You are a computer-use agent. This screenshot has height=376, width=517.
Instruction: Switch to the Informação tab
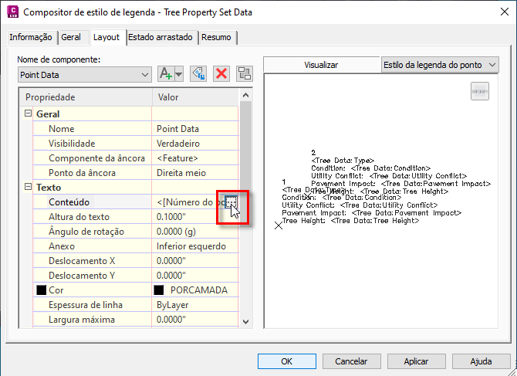[31, 37]
